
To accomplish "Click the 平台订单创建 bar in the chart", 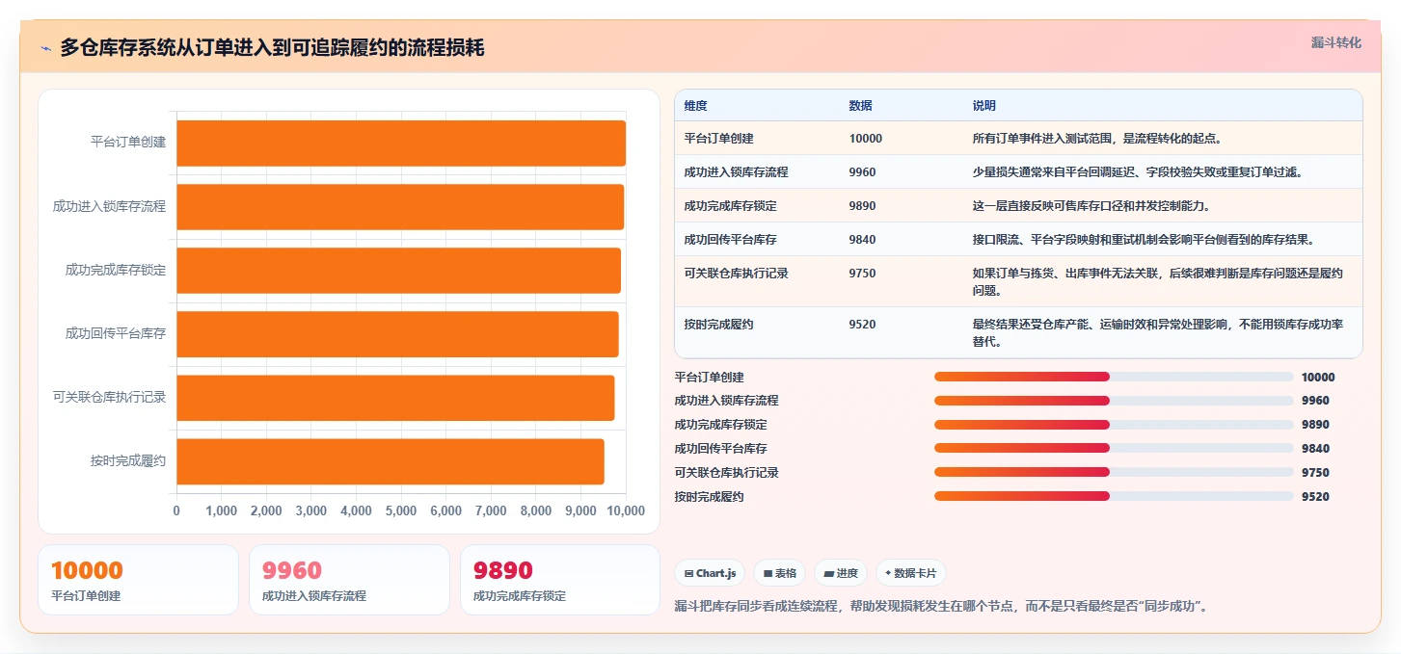I will tap(401, 143).
